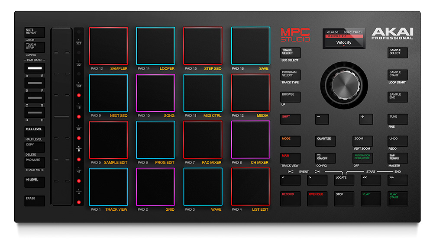Hit the Copy button
433x241 pixels.
[35, 147]
